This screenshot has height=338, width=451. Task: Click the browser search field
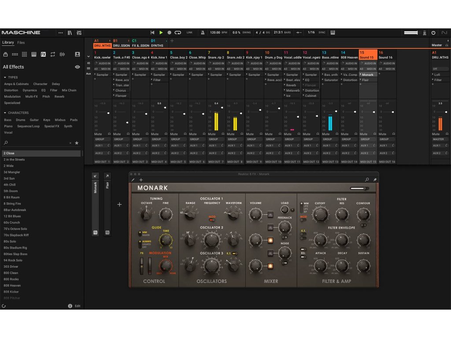pyautogui.click(x=37, y=143)
